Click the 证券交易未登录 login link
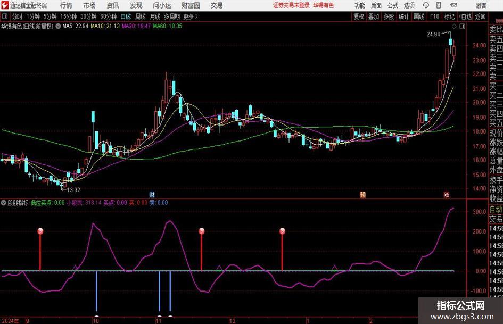Image resolution: width=503 pixels, height=324 pixels. click(291, 5)
